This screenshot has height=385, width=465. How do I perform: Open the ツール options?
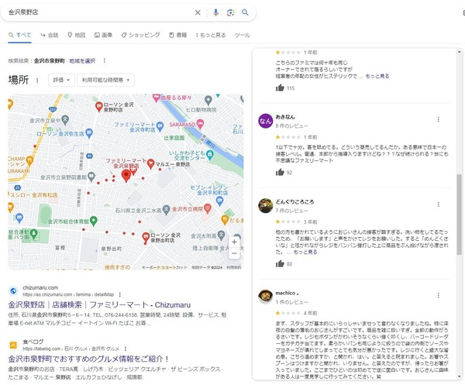(x=243, y=35)
